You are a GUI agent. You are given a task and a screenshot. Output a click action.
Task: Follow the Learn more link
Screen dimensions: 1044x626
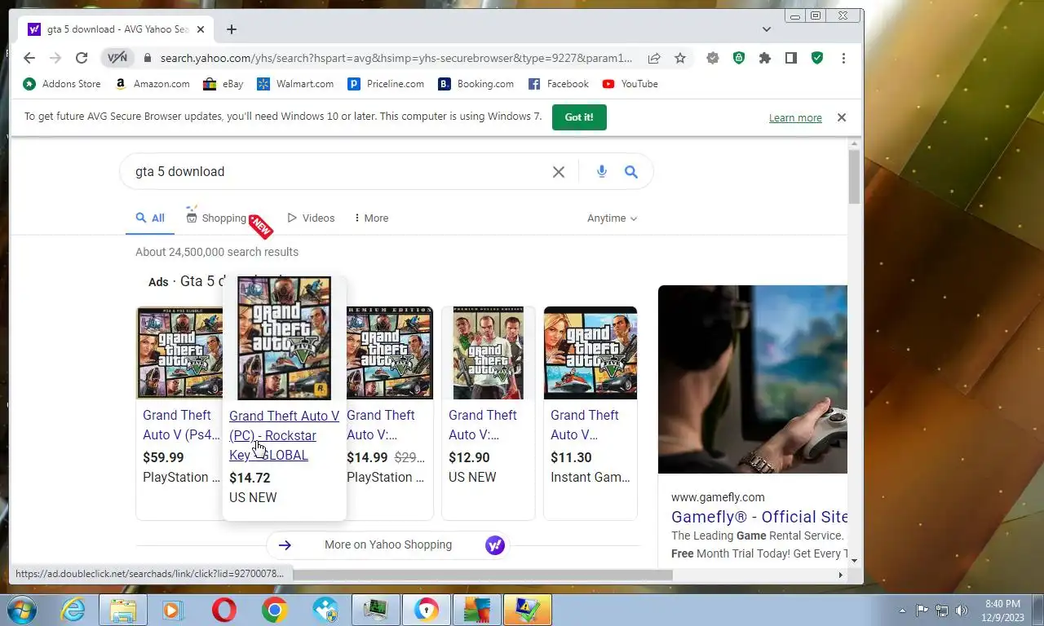click(795, 118)
